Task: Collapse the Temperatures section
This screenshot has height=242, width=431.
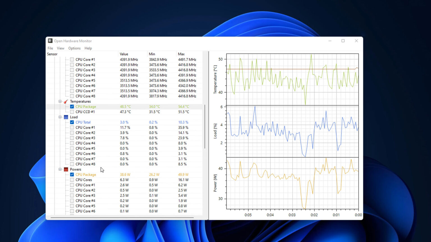Action: click(x=60, y=101)
